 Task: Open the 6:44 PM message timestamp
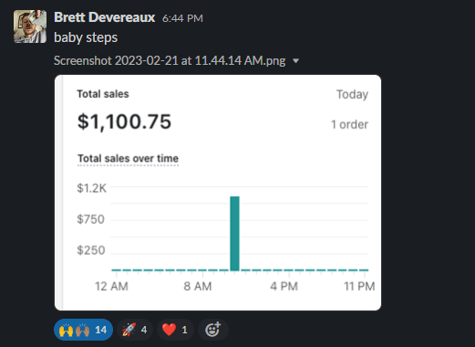pos(182,18)
